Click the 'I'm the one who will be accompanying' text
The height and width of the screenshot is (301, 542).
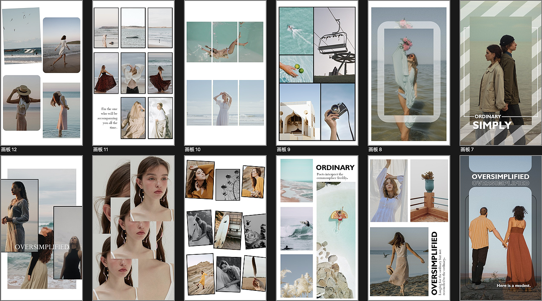pos(107,118)
